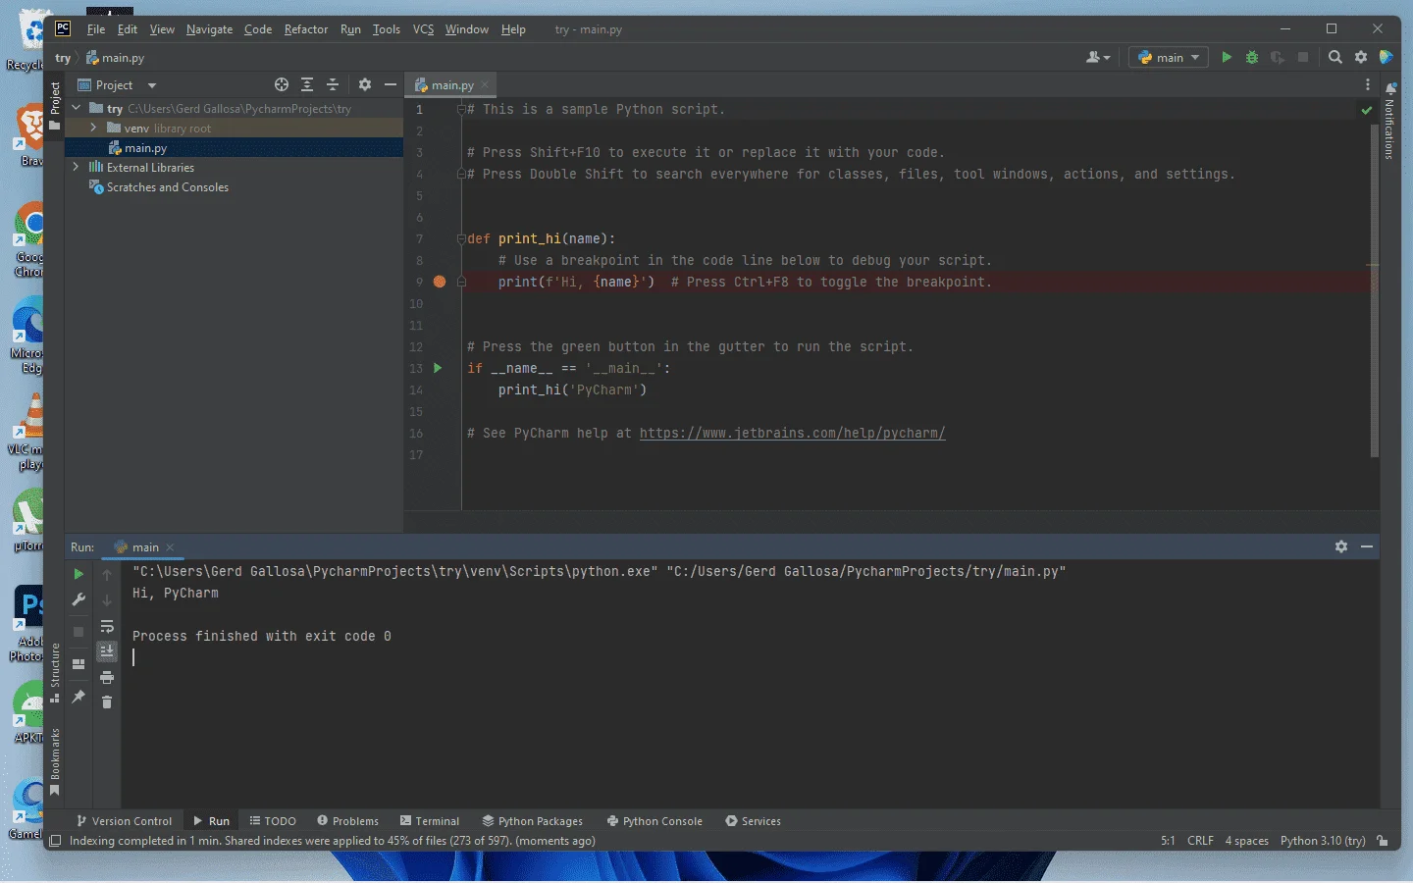Image resolution: width=1413 pixels, height=883 pixels.
Task: Expand the venv folder
Action: pyautogui.click(x=93, y=128)
